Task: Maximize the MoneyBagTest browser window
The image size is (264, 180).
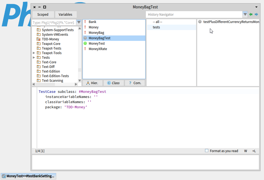Action: [x=45, y=7]
